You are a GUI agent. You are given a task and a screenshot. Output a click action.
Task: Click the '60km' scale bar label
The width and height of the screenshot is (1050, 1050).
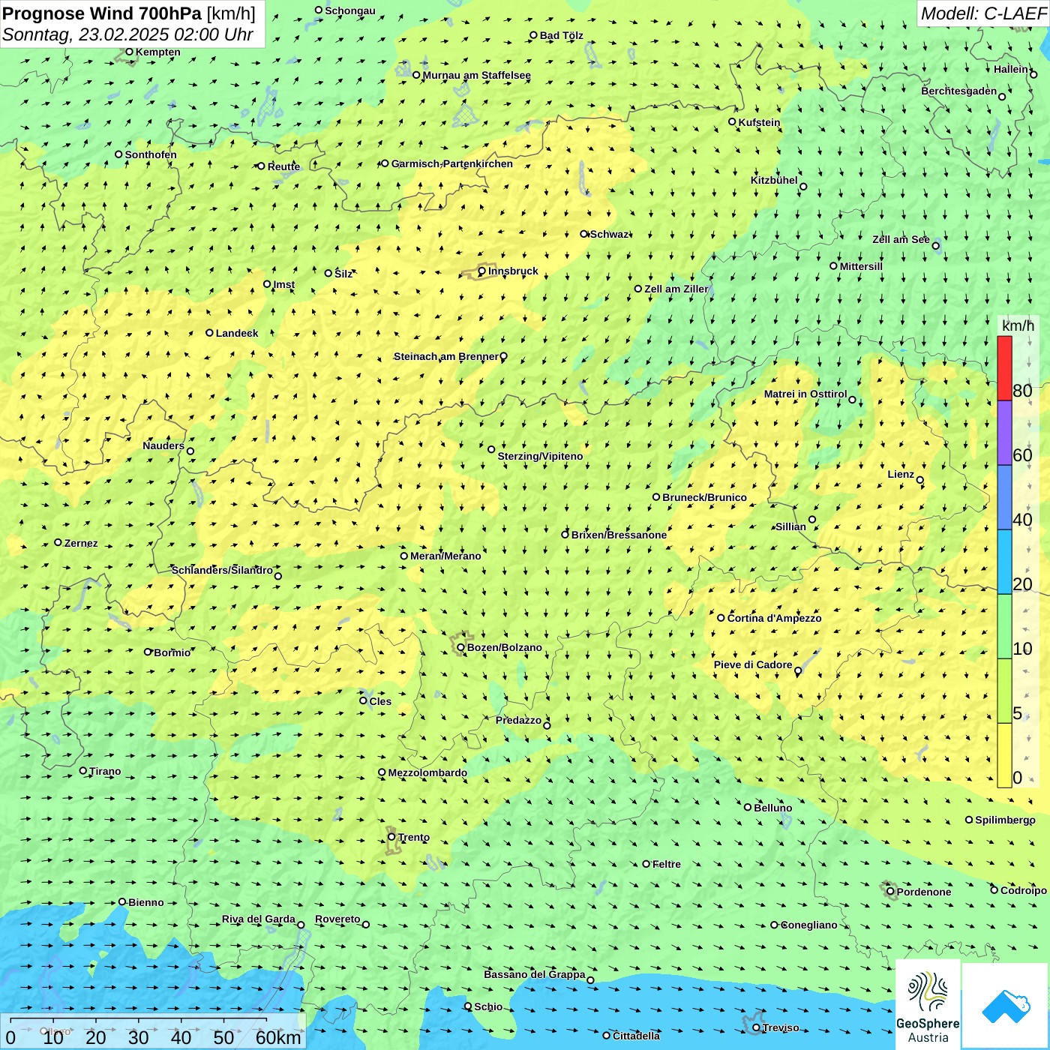coord(278,1037)
